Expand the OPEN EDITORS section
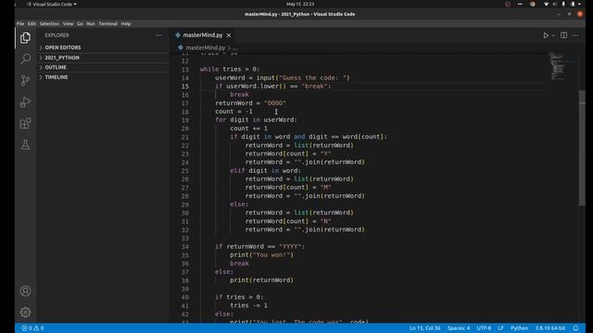The height and width of the screenshot is (333, 593). (103, 47)
